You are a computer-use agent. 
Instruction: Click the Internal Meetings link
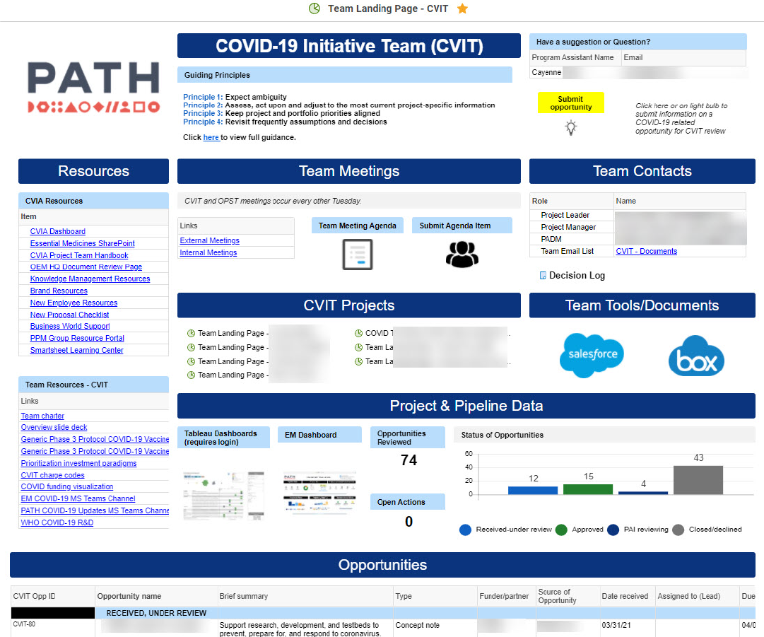[208, 253]
